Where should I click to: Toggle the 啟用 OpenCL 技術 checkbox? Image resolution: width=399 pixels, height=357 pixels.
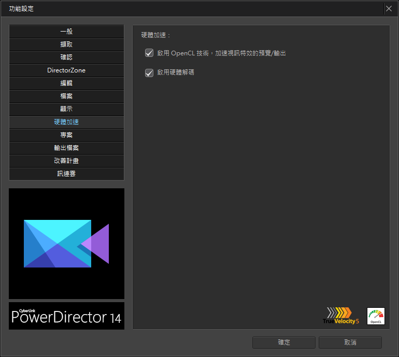tap(149, 53)
